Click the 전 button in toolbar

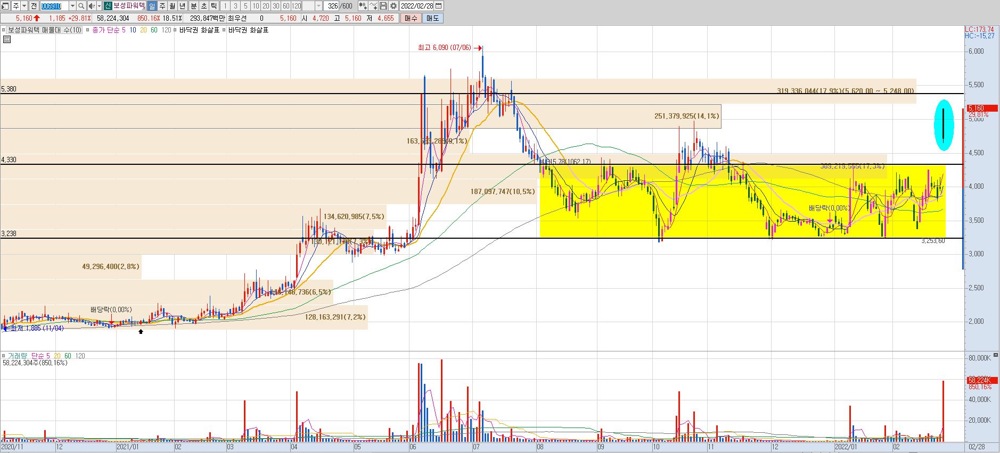34,6
